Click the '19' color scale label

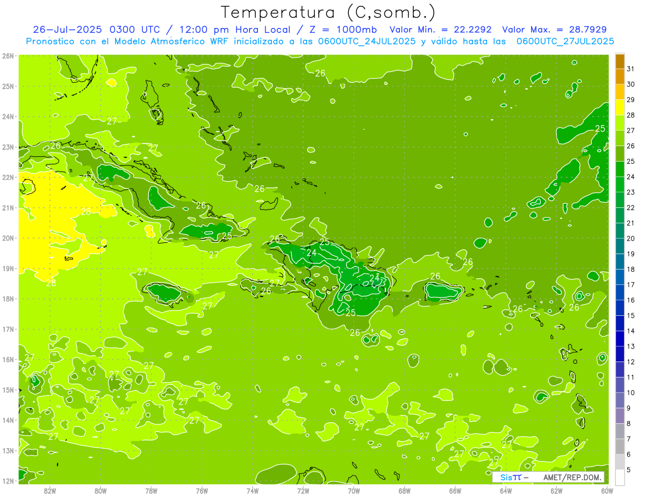click(x=630, y=254)
